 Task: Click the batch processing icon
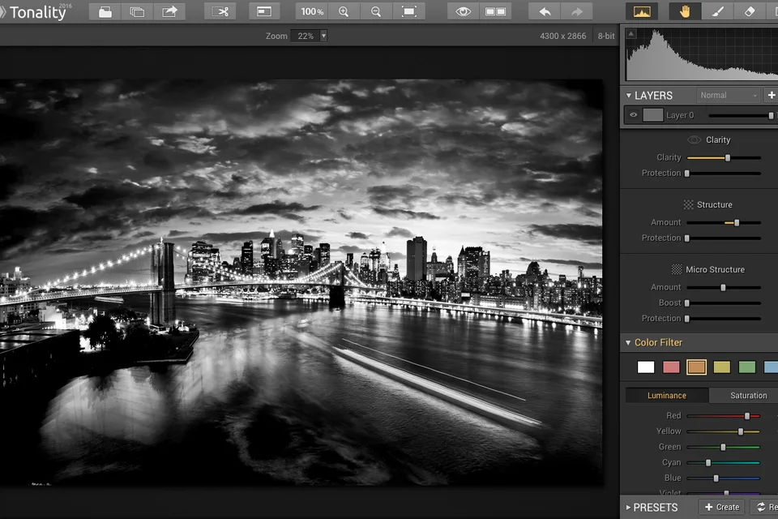(137, 11)
